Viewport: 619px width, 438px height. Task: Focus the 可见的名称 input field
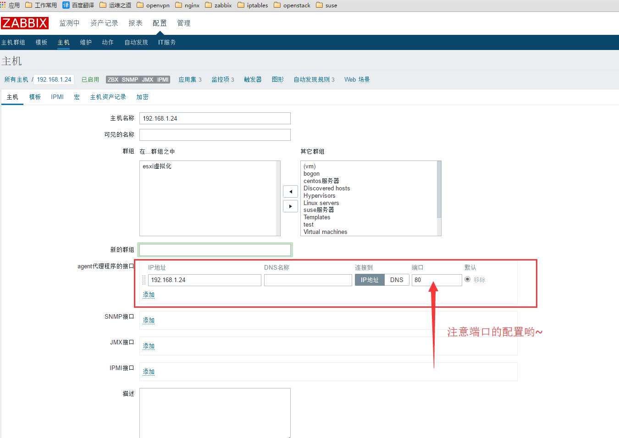coord(215,135)
